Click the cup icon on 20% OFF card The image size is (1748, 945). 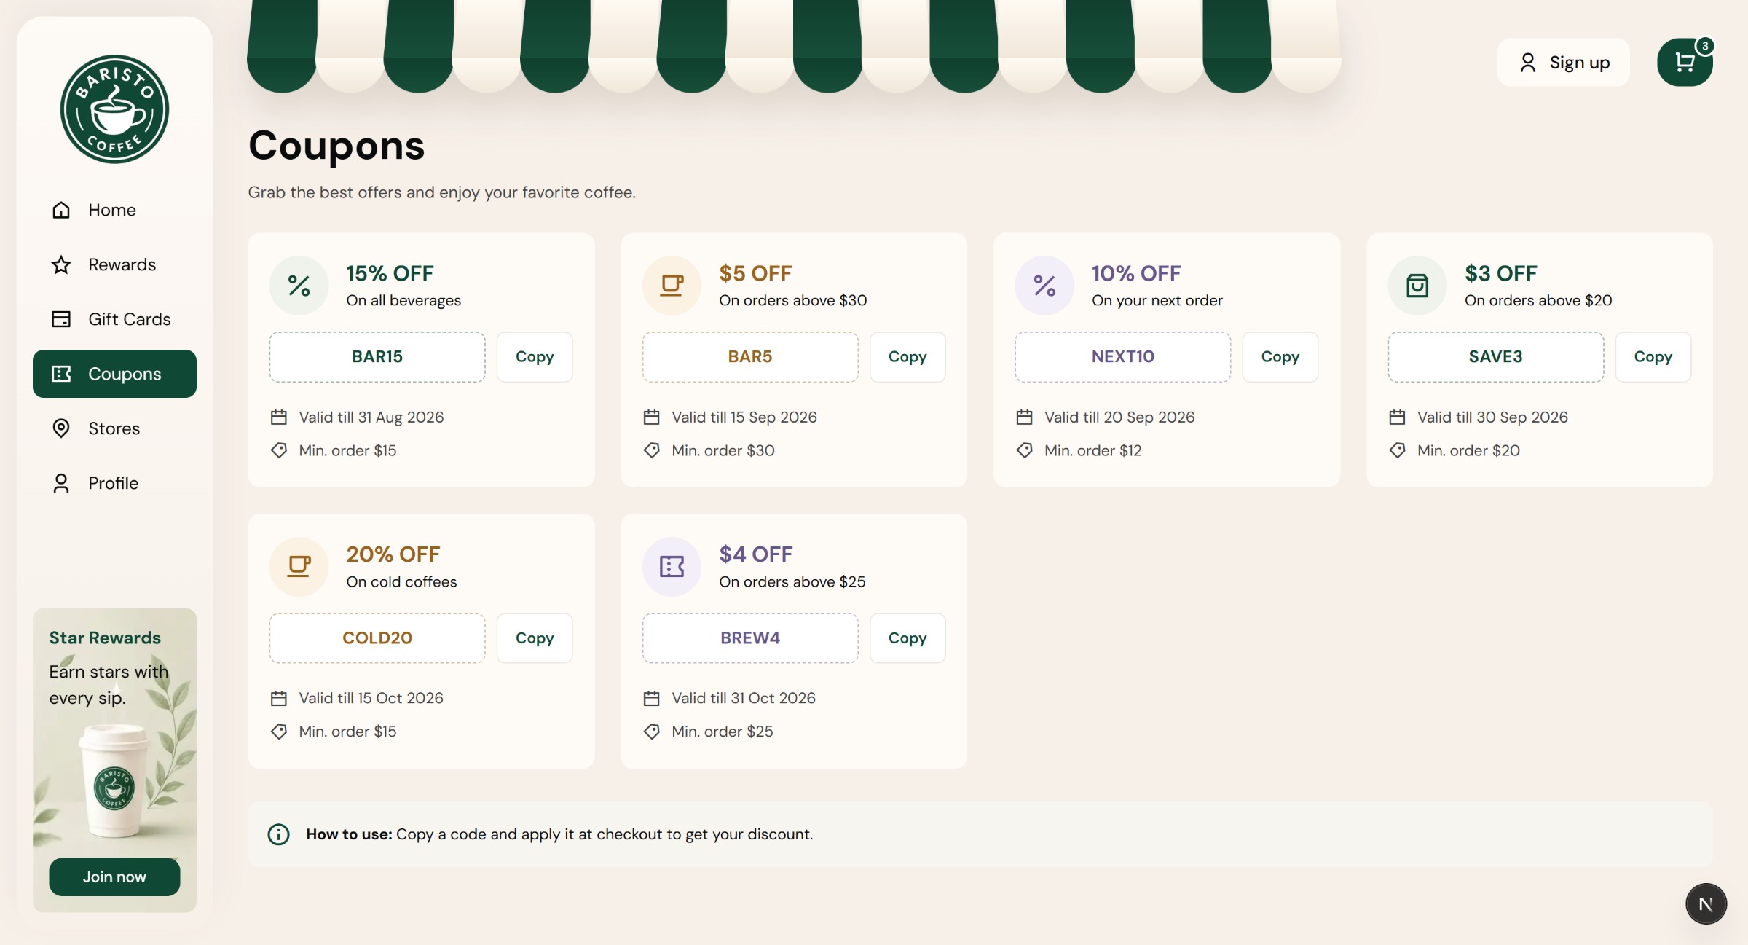(x=299, y=566)
